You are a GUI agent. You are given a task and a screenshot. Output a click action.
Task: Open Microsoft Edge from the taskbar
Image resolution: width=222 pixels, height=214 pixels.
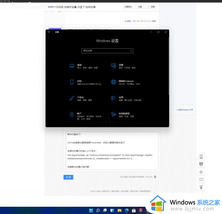[127, 211]
